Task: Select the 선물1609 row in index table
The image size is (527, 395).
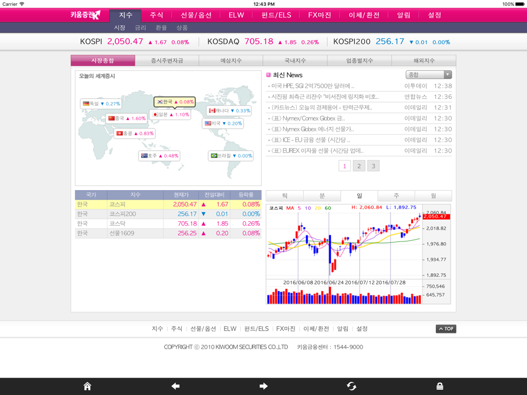Action: click(x=168, y=233)
